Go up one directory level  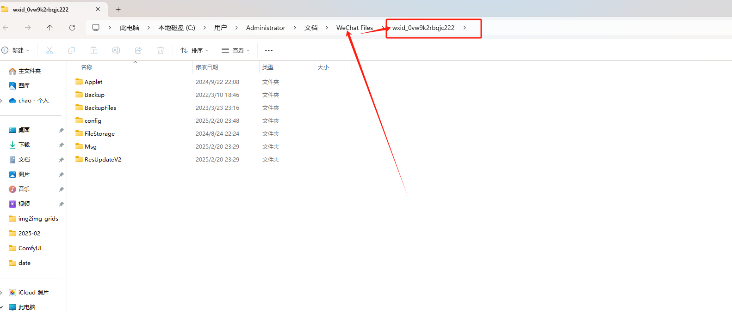[50, 28]
